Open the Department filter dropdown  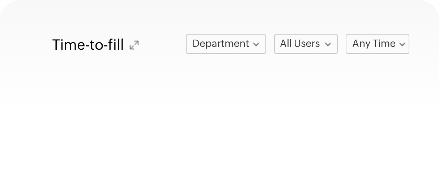point(226,44)
